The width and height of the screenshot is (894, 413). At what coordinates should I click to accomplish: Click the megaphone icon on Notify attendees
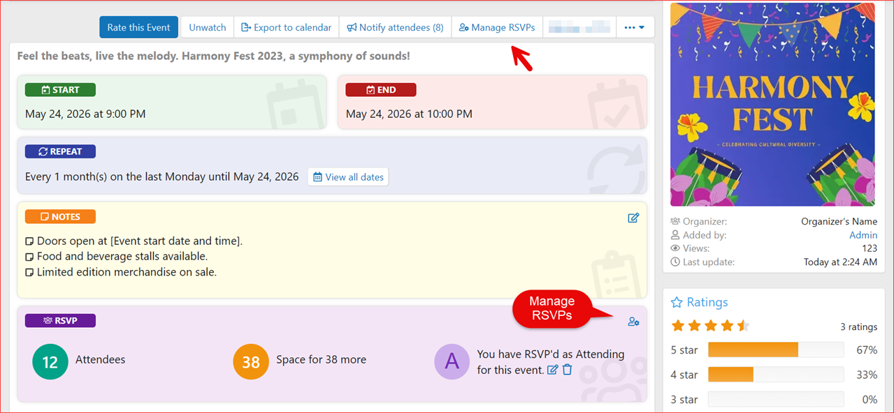(x=352, y=27)
